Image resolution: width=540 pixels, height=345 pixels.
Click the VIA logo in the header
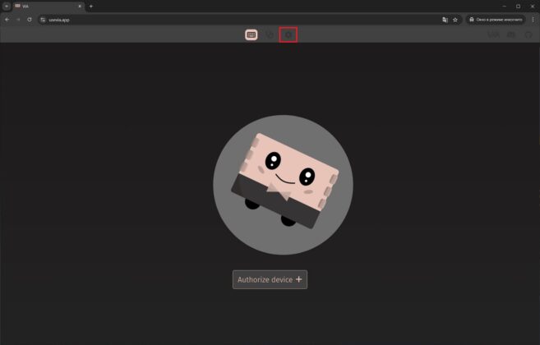[x=493, y=34]
